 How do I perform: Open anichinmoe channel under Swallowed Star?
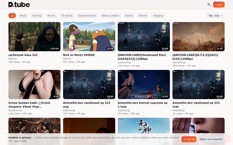(x=124, y=63)
